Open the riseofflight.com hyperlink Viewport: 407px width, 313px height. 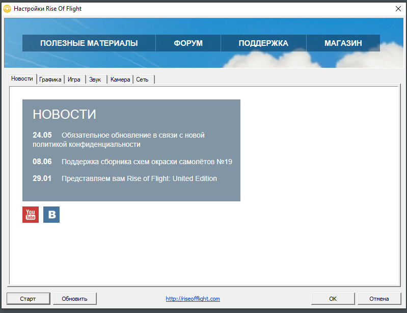[x=193, y=299]
